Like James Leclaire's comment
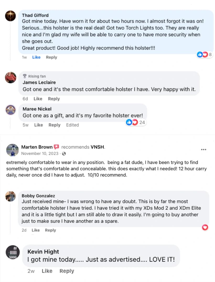 point(38,99)
